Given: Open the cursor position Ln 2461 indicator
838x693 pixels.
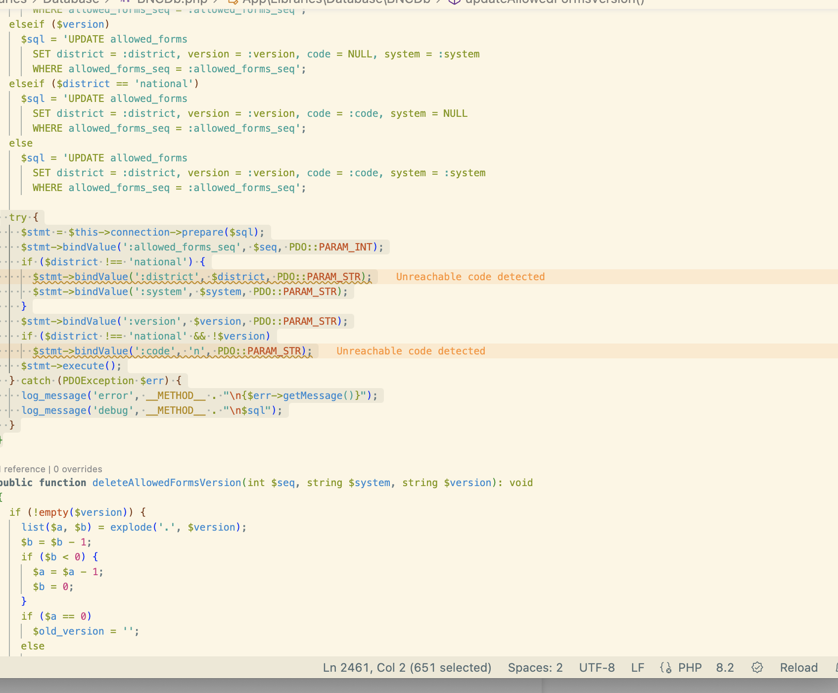Looking at the screenshot, I should [407, 668].
